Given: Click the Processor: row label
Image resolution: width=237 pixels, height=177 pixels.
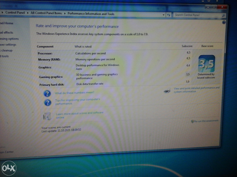Looking at the screenshot, I should (45, 53).
